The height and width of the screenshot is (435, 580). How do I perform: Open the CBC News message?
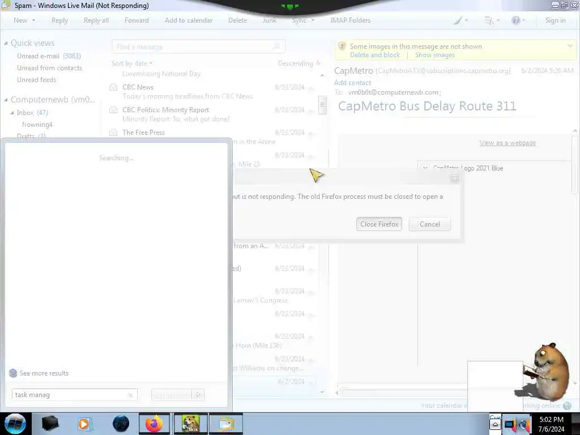[213, 91]
